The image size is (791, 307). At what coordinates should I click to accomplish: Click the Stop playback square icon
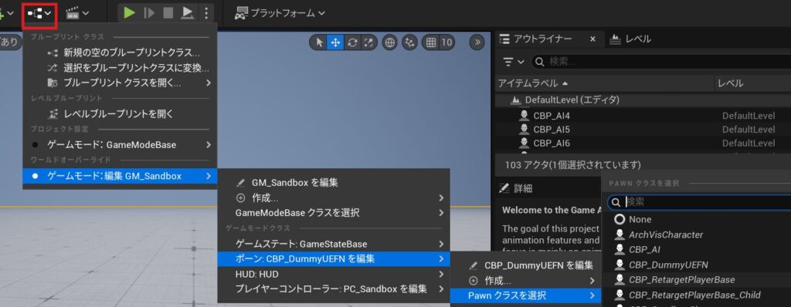(168, 13)
